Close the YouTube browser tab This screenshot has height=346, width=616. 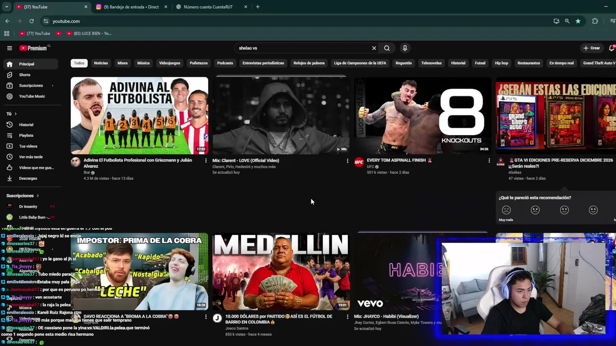(86, 7)
